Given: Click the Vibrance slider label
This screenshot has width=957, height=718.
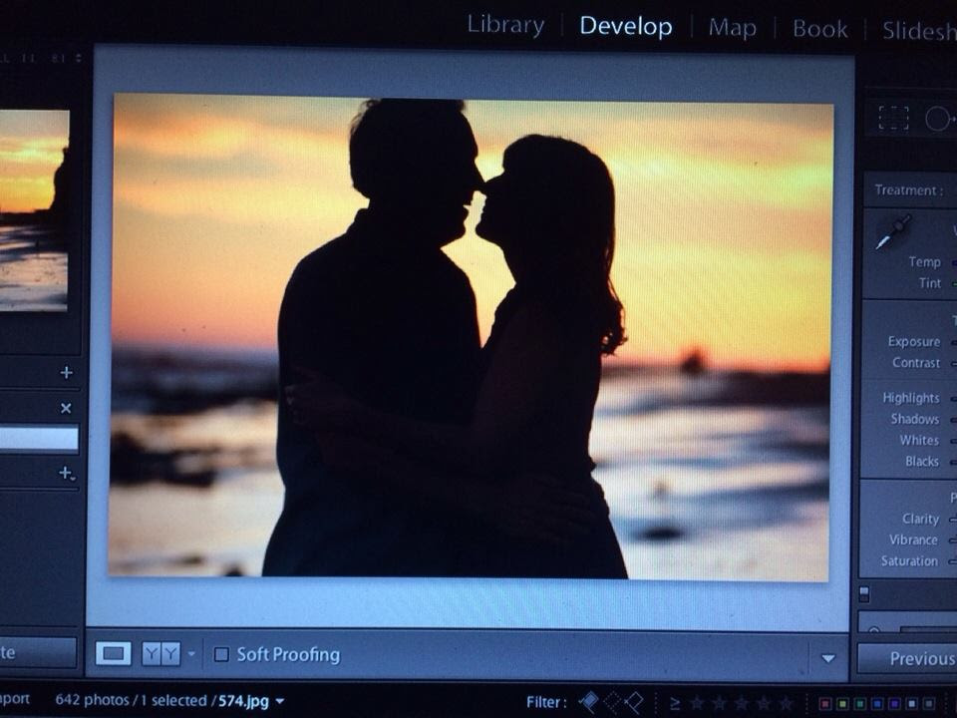Looking at the screenshot, I should [x=913, y=539].
